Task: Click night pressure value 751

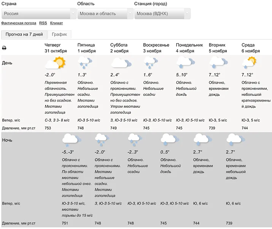Action: [x=65, y=223]
